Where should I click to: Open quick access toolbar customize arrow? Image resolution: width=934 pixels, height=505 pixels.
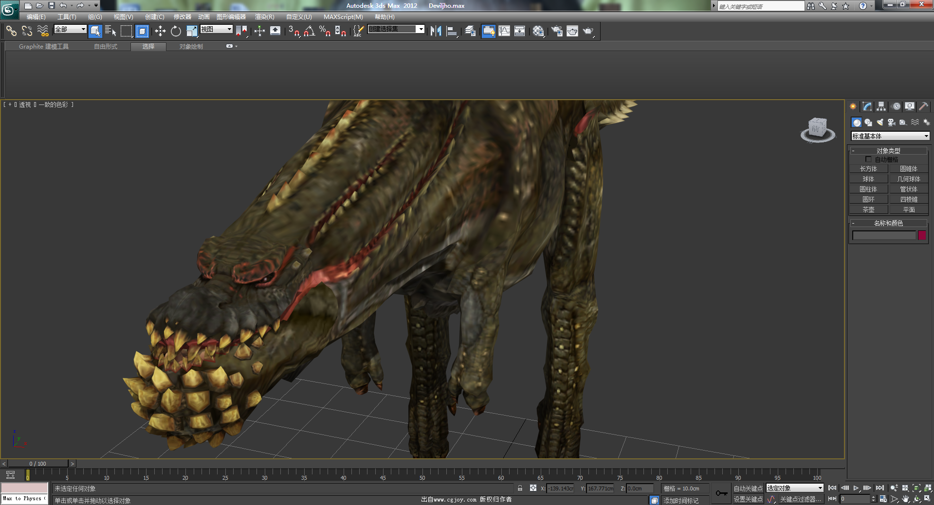pos(96,5)
